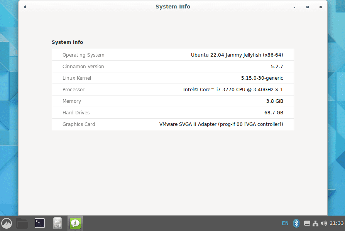Open the window menu icon in title bar
The image size is (345, 231).
(x=25, y=7)
